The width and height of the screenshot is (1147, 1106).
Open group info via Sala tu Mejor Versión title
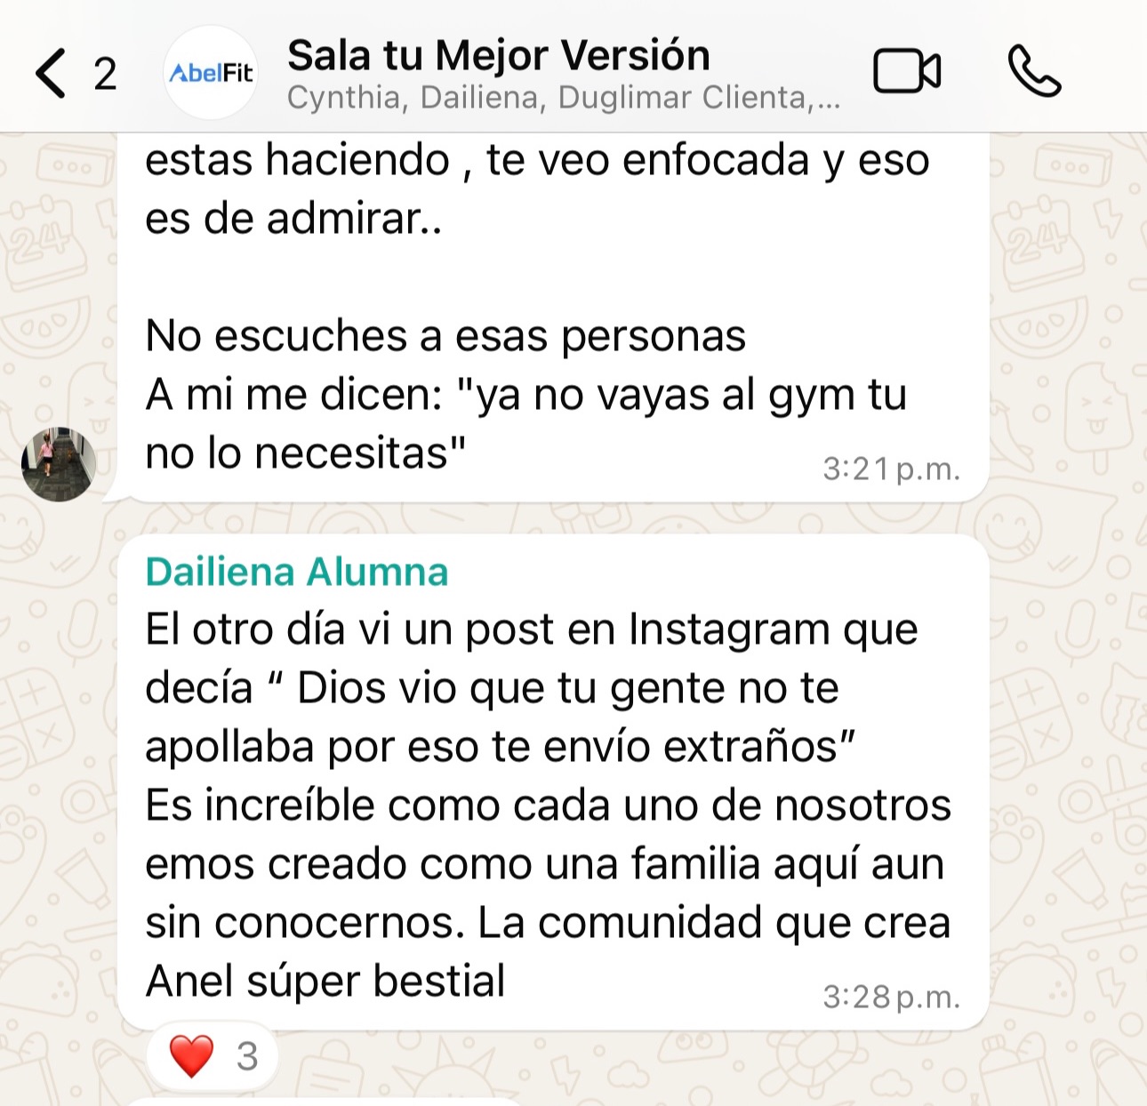(x=499, y=55)
